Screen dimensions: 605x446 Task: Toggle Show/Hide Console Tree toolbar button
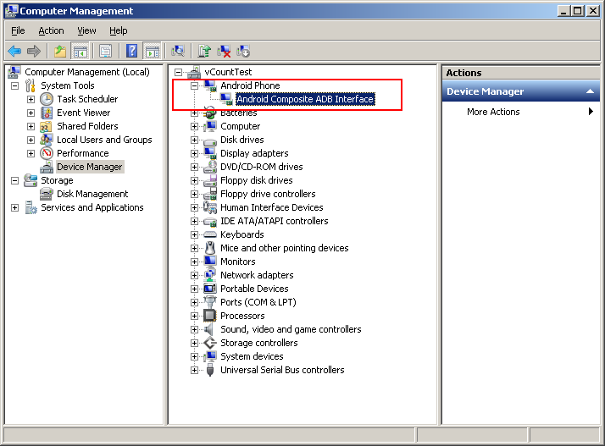(80, 51)
